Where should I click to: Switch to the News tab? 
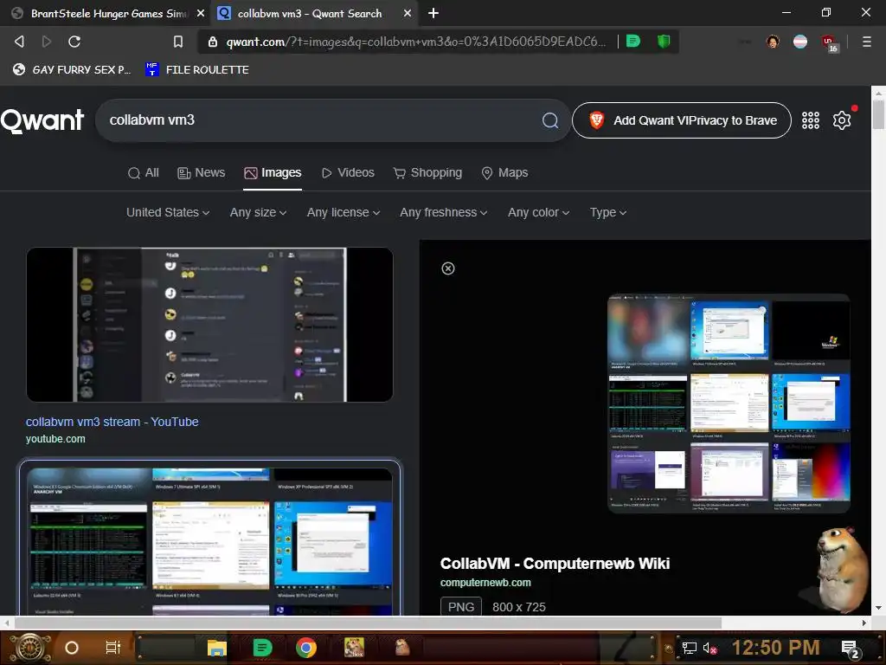[201, 173]
